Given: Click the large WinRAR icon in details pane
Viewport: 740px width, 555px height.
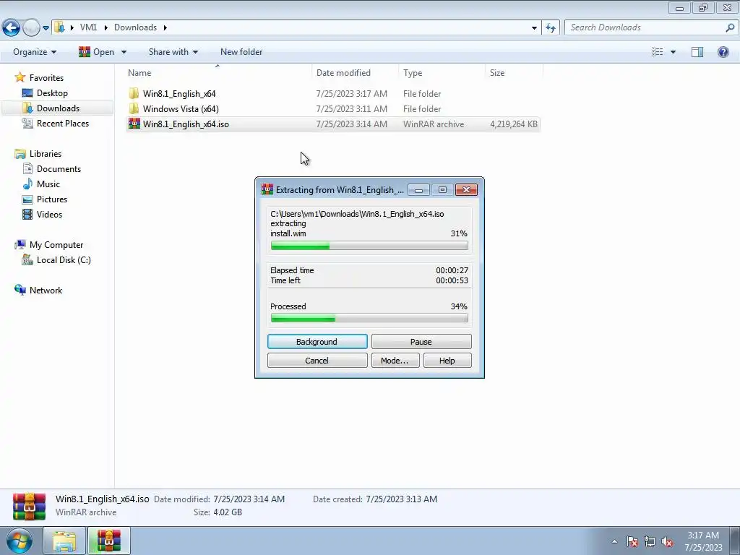Looking at the screenshot, I should 29,506.
